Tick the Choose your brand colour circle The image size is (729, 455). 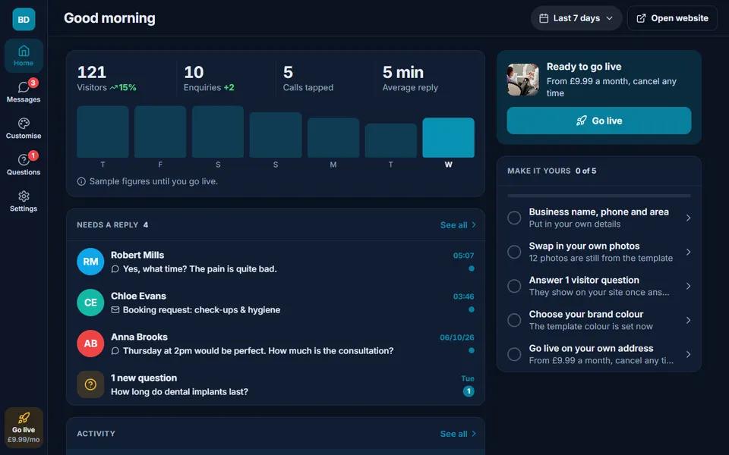coord(514,320)
